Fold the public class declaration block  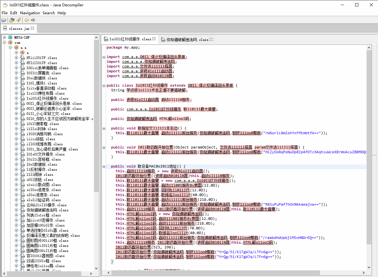pyautogui.click(x=104, y=86)
